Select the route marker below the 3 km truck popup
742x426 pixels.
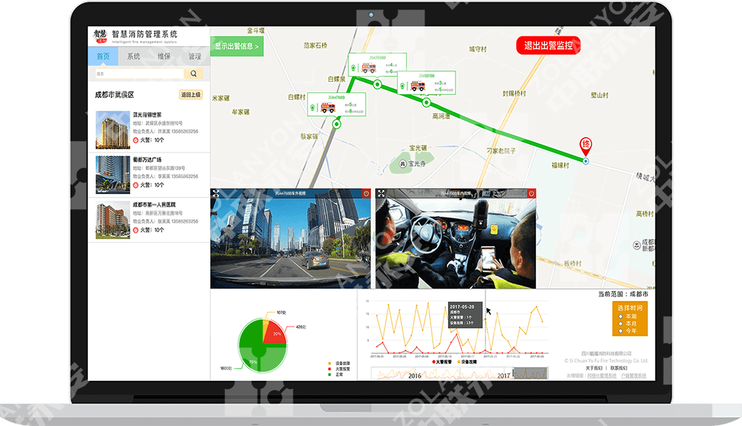427,102
